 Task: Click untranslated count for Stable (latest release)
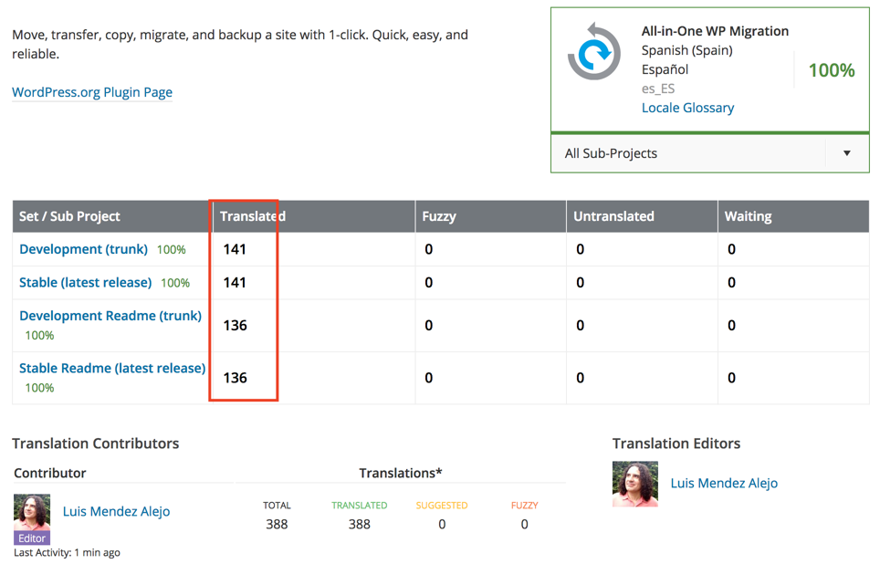click(x=581, y=282)
